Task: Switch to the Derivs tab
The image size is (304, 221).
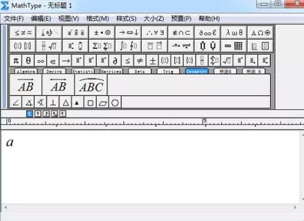Action: pos(54,71)
